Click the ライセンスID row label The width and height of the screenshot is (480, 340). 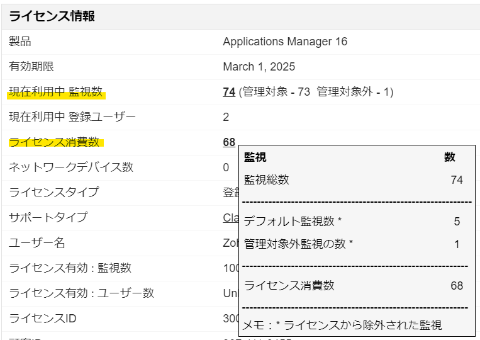click(x=43, y=319)
